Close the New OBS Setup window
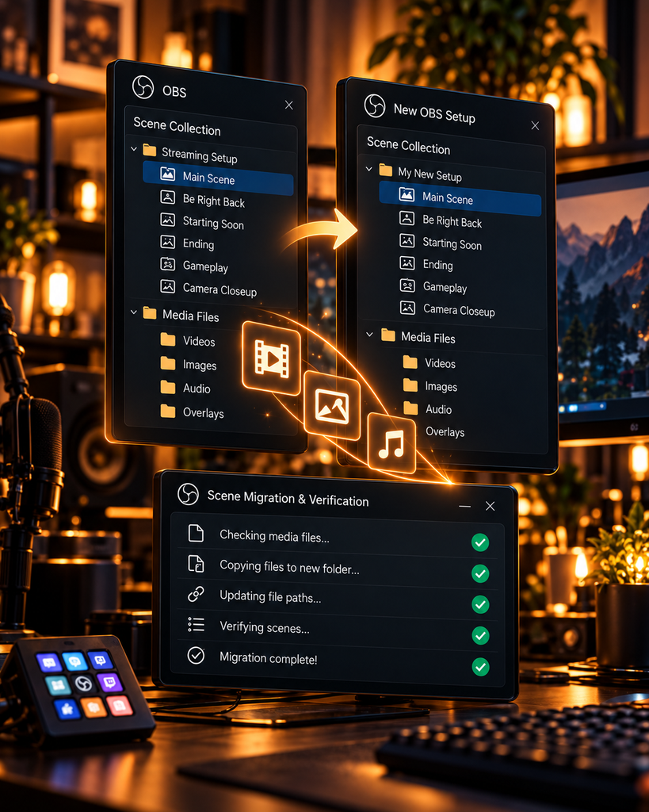The width and height of the screenshot is (649, 812). (x=535, y=125)
